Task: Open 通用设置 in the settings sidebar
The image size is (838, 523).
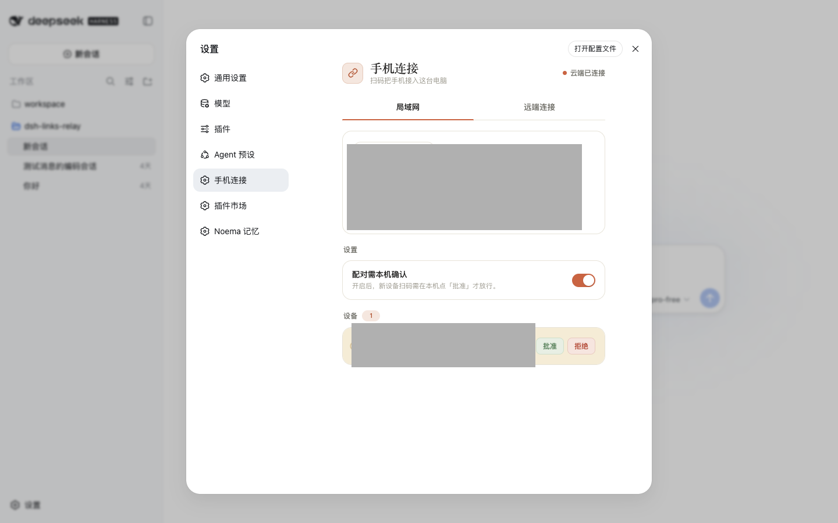Action: [240, 78]
